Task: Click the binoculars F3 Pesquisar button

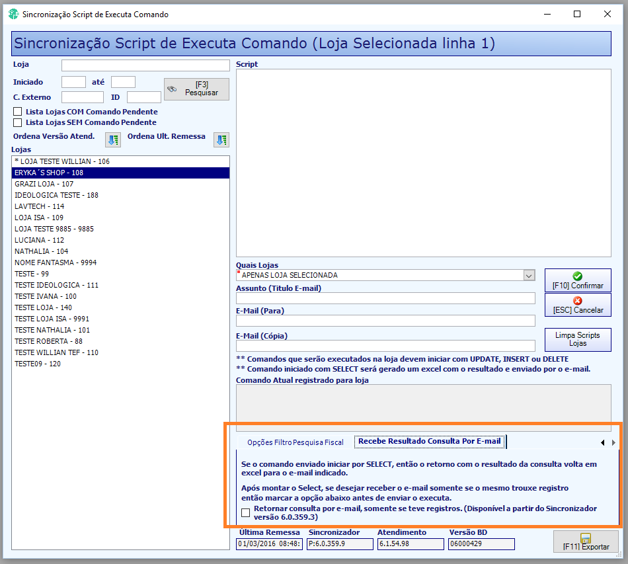Action: 196,89
